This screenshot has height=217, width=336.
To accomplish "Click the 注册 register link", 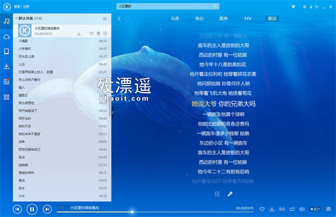I will [x=26, y=7].
